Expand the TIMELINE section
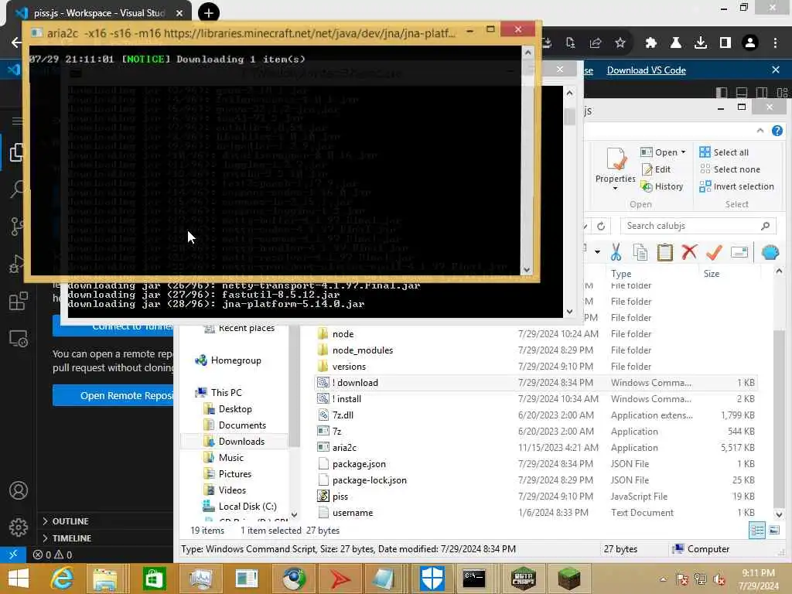The image size is (792, 594). (x=71, y=538)
